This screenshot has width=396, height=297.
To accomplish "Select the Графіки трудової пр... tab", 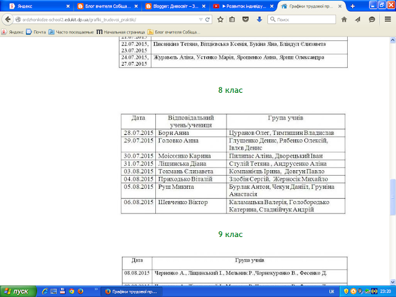I will pyautogui.click(x=311, y=6).
